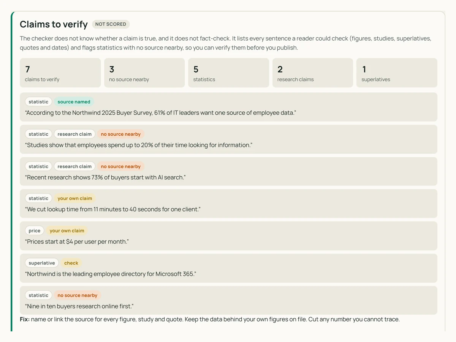This screenshot has width=456, height=342.
Task: Select the 3 no source nearby card
Action: [x=144, y=73]
